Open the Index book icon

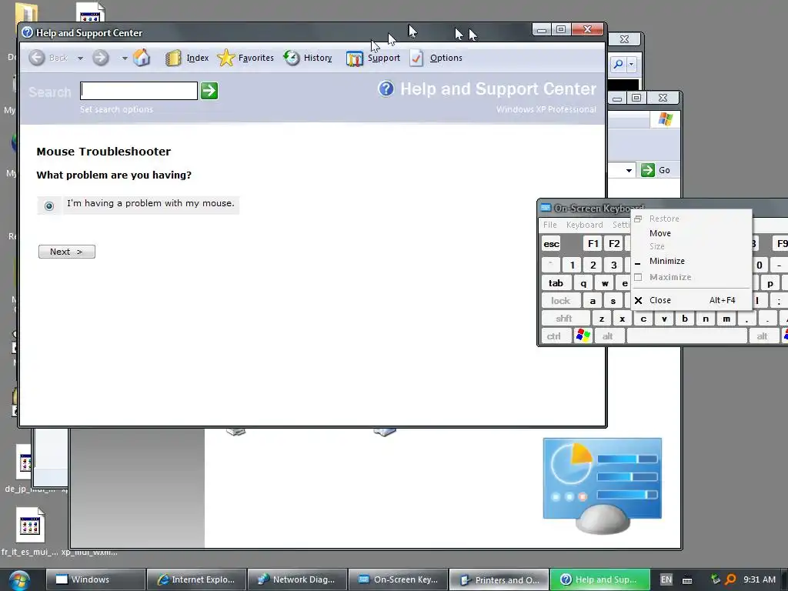tap(173, 58)
